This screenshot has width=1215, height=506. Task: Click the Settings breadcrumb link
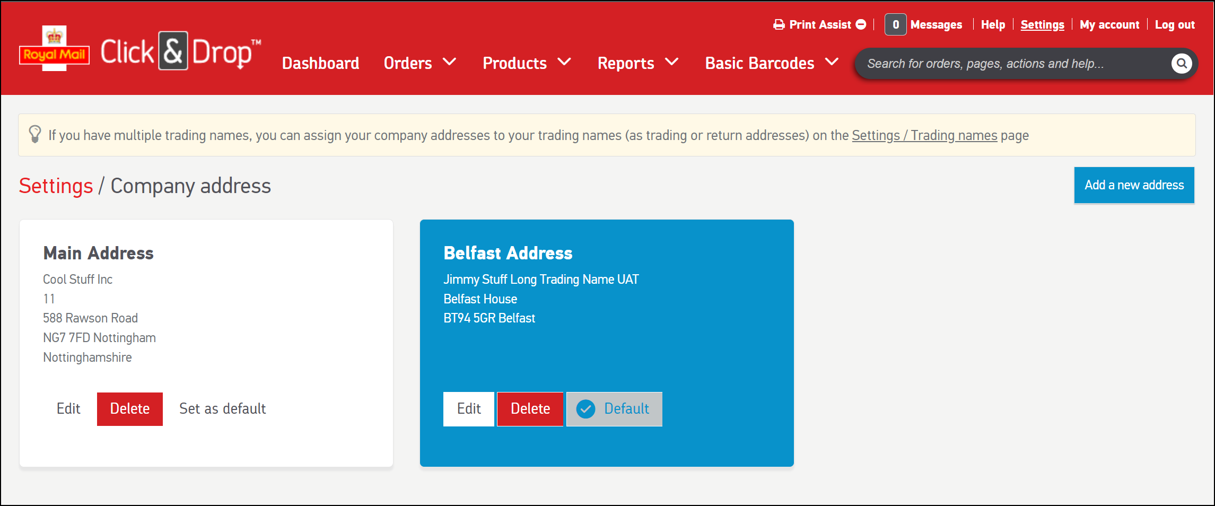coord(56,186)
